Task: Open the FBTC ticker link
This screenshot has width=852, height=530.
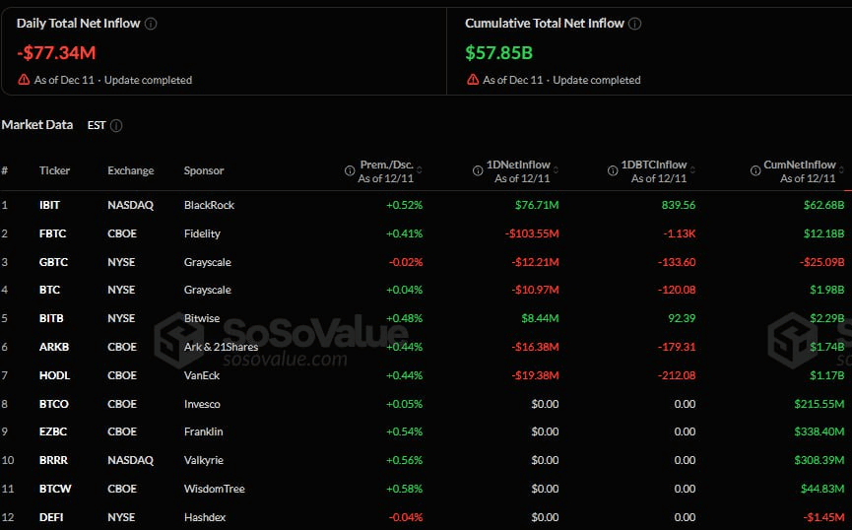Action: 51,234
